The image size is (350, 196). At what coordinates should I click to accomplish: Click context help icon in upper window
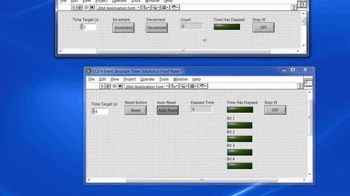point(294,8)
